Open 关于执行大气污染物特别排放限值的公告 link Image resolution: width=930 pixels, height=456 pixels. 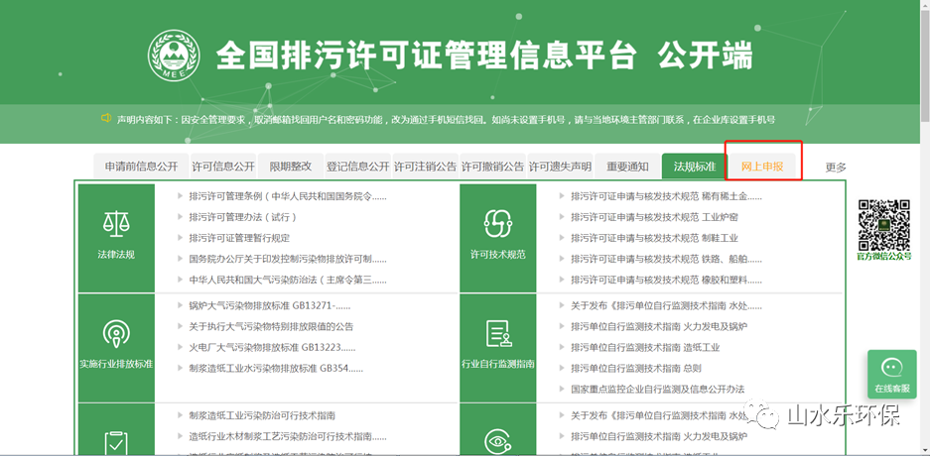pyautogui.click(x=271, y=326)
